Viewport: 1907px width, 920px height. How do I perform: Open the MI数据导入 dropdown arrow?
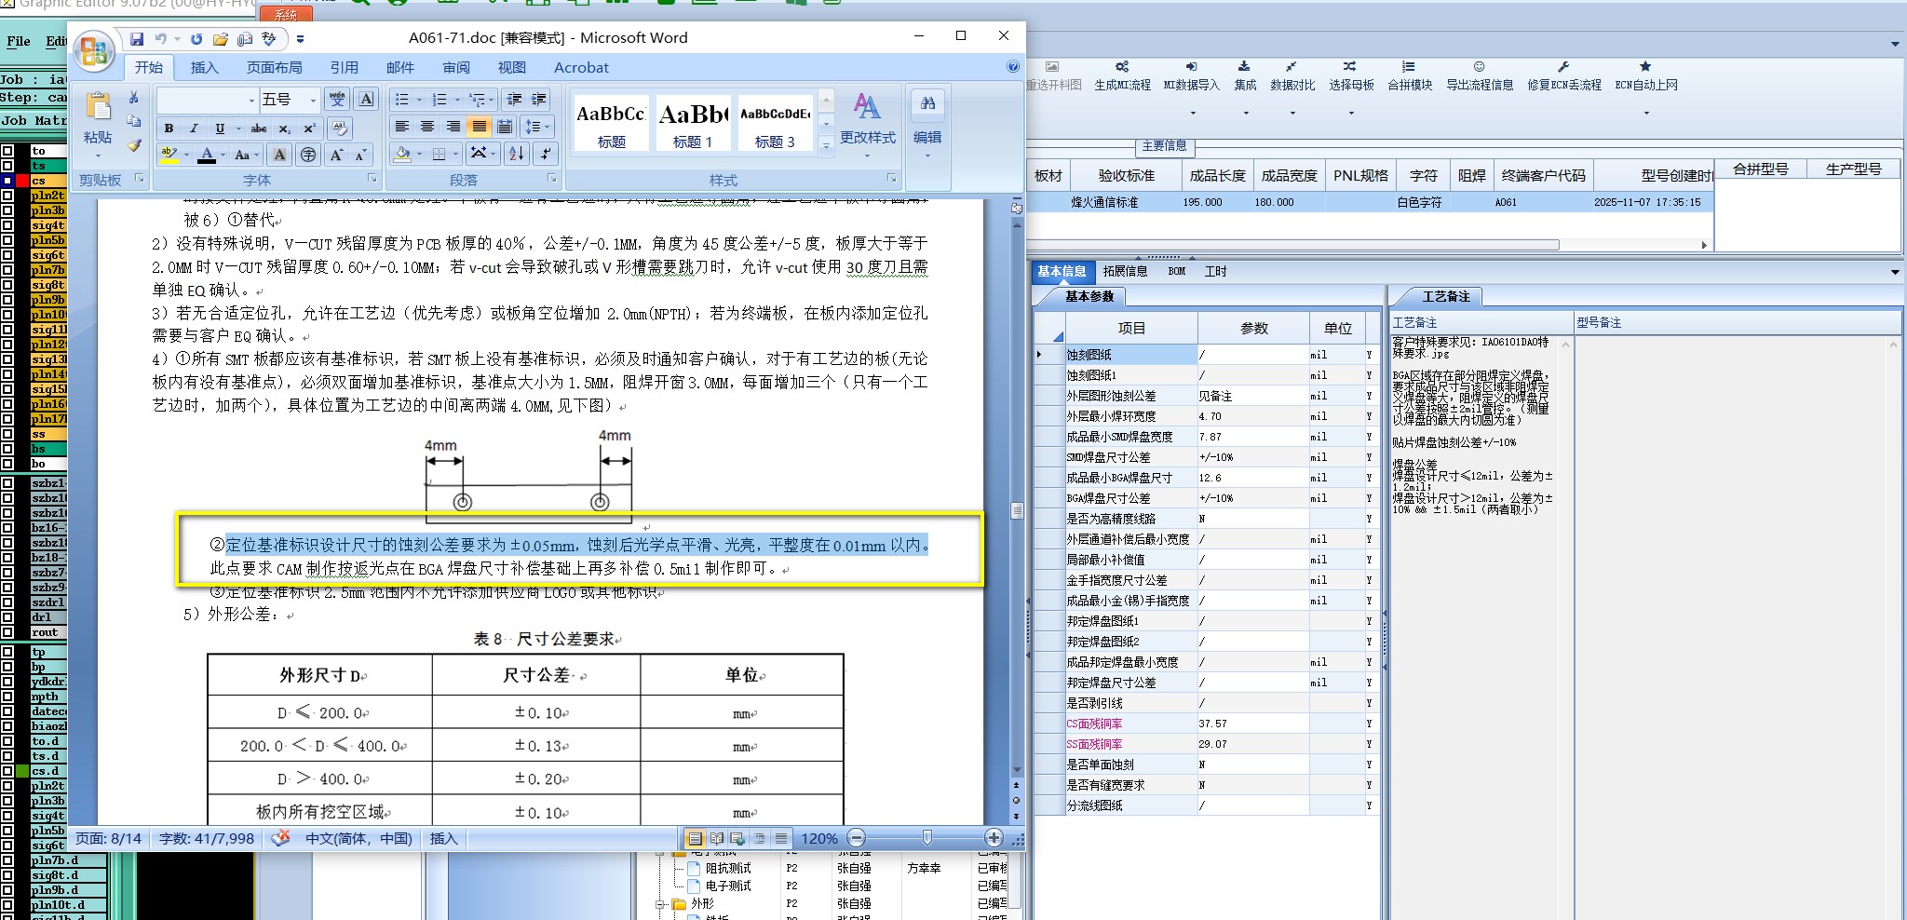(x=1192, y=114)
